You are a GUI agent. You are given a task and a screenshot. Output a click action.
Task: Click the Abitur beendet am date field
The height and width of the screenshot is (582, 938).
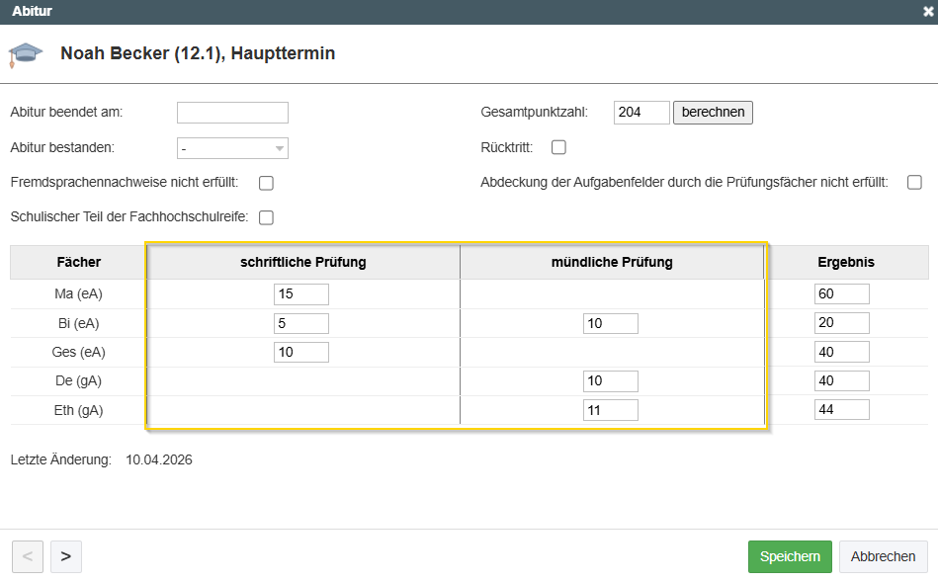click(x=232, y=113)
